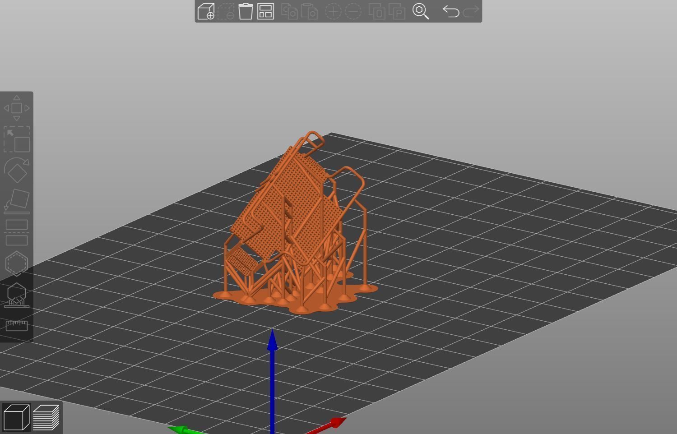
Task: Click the disabled Delete object icon
Action: point(226,11)
